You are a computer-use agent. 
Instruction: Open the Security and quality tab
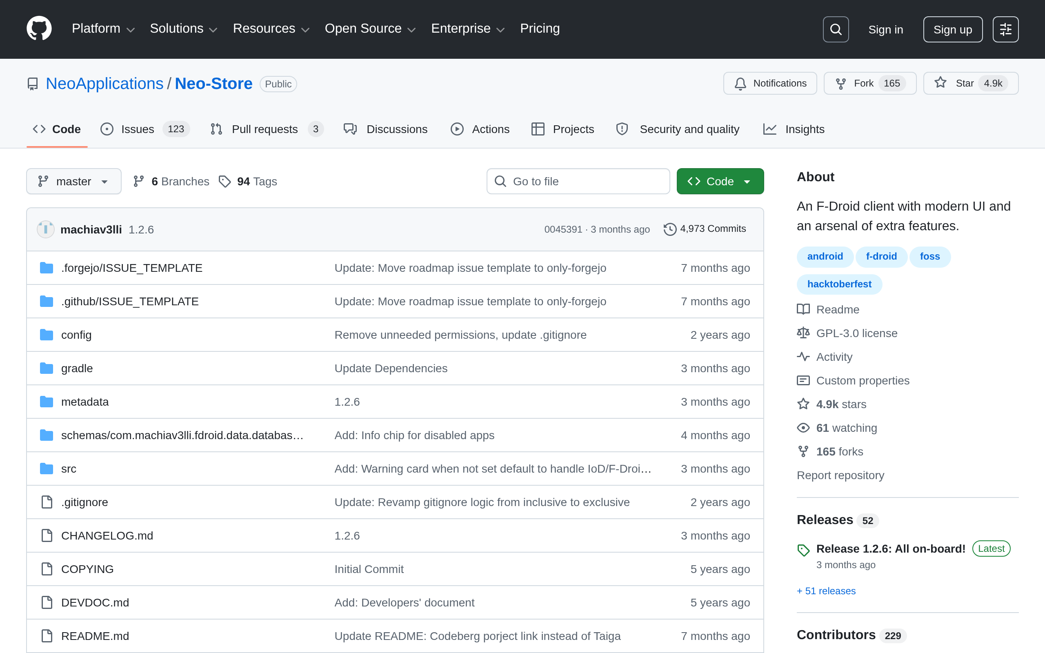(678, 129)
